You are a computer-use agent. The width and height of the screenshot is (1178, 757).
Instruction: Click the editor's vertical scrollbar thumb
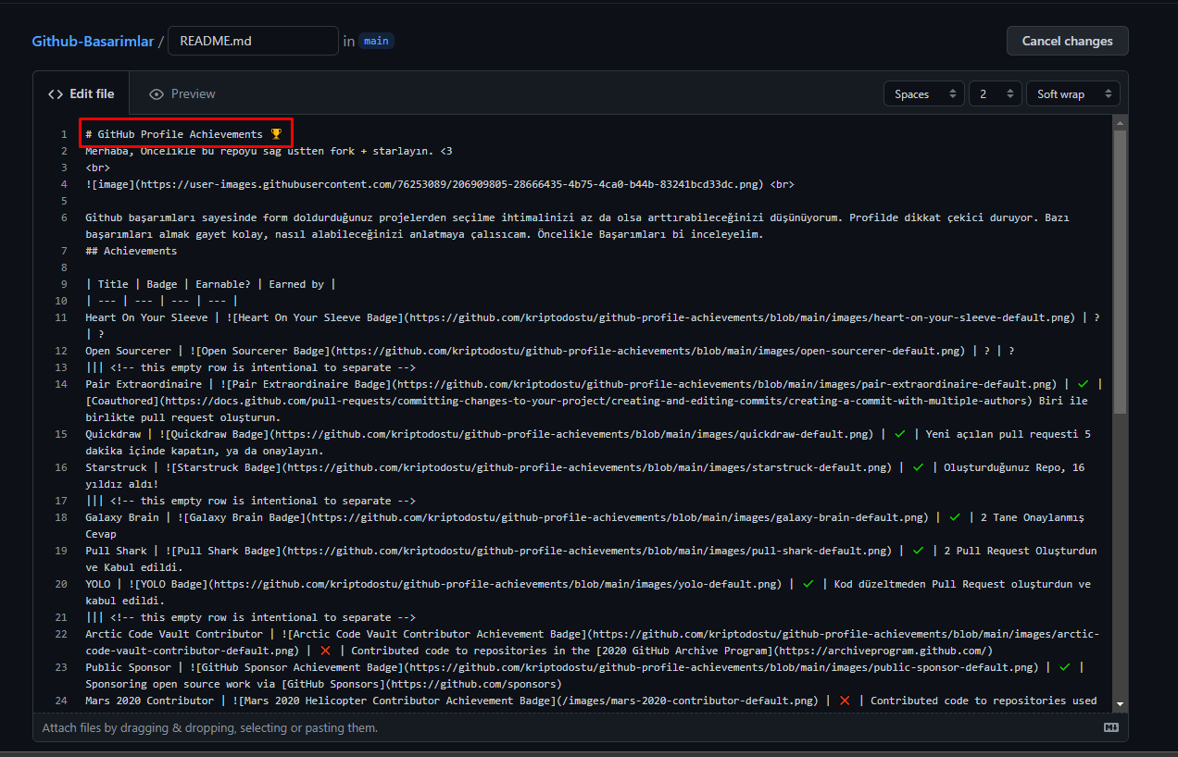pos(1121,268)
